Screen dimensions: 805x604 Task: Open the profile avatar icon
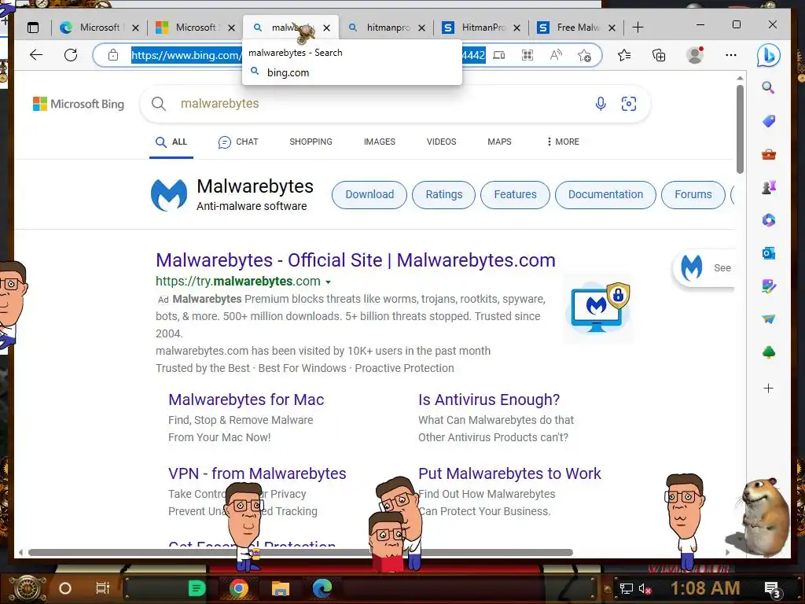[x=695, y=55]
